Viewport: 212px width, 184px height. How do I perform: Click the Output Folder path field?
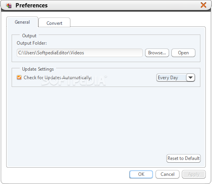[80, 53]
